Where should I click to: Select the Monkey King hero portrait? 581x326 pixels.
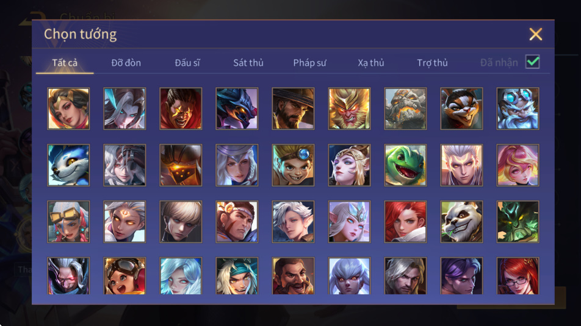(x=349, y=108)
